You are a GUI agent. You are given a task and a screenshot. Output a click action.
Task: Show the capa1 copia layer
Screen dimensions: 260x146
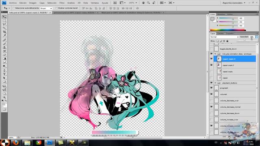(211, 71)
